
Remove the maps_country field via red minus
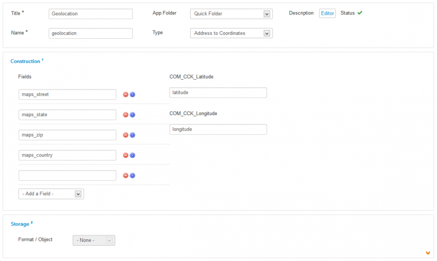[126, 156]
